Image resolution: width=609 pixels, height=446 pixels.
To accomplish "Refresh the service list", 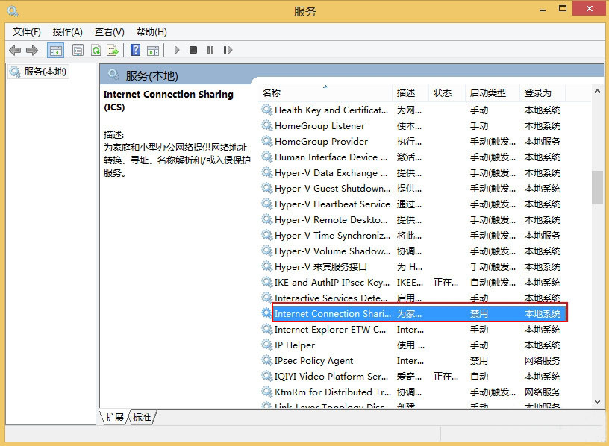I will click(x=96, y=50).
